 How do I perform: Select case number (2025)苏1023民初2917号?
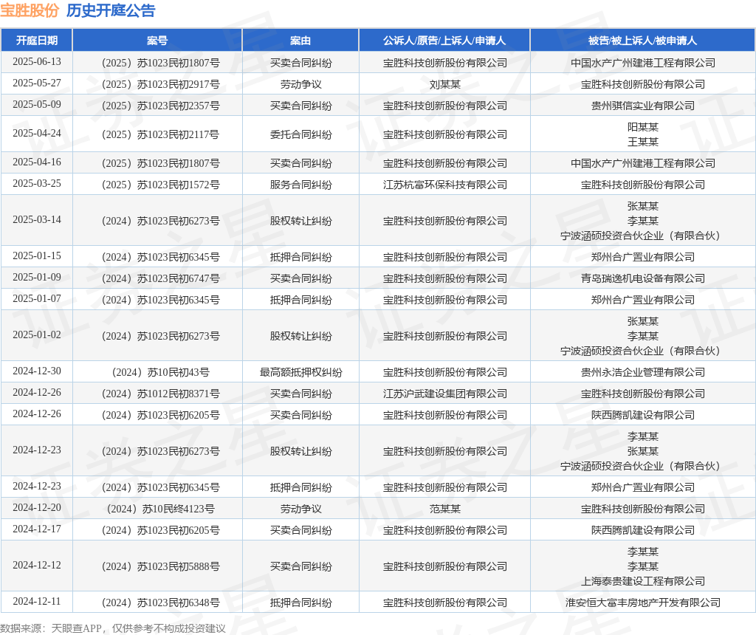[x=160, y=84]
